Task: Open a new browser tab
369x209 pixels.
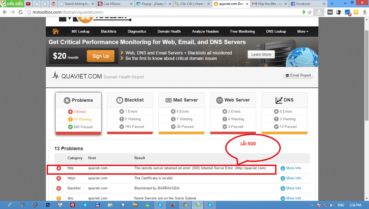Action: click(x=332, y=4)
